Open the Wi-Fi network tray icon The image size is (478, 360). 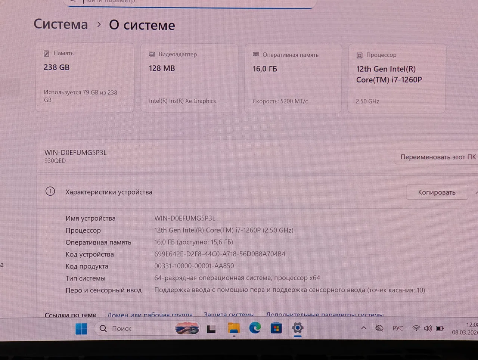pos(416,328)
